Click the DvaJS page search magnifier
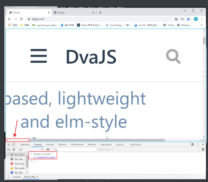Screen dimensions: 208x182 173,57
